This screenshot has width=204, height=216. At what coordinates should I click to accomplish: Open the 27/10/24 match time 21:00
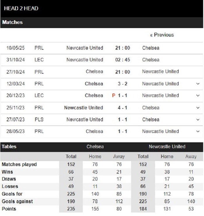122,72
